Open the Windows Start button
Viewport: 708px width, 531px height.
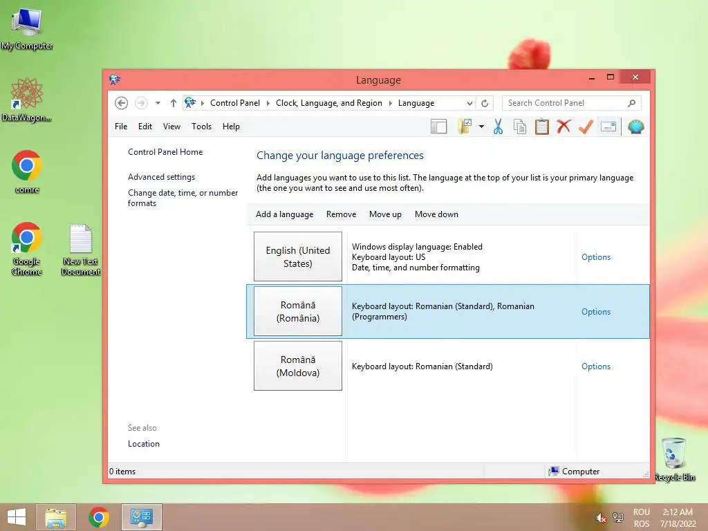17,517
